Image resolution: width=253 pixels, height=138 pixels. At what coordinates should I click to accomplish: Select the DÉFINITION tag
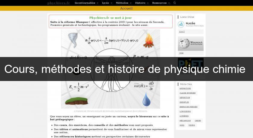[x=185, y=98]
